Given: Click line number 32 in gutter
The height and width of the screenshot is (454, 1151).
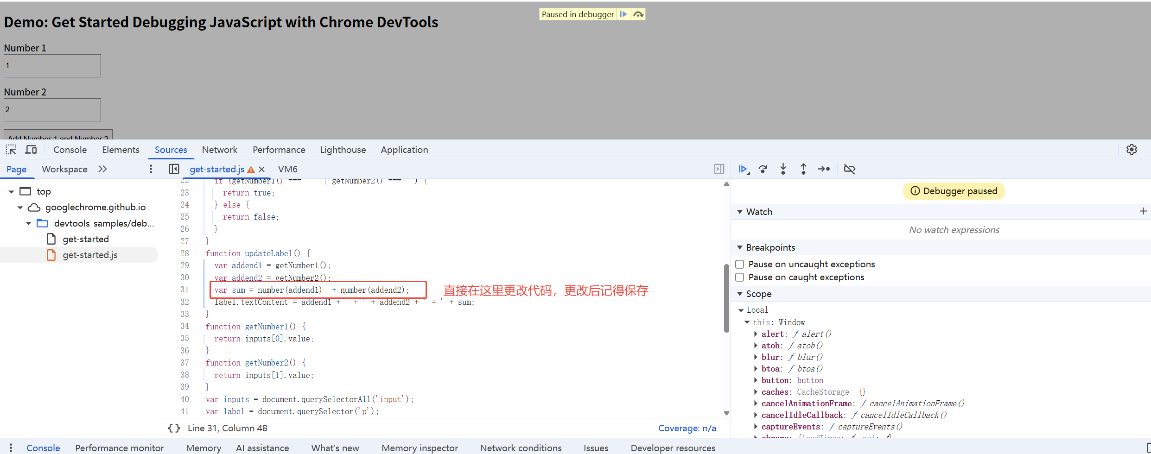Looking at the screenshot, I should coord(184,302).
